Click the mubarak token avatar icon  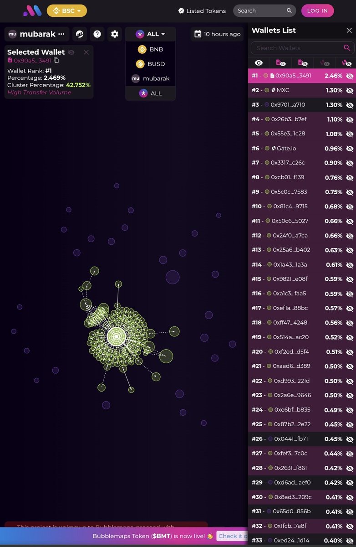click(x=13, y=34)
